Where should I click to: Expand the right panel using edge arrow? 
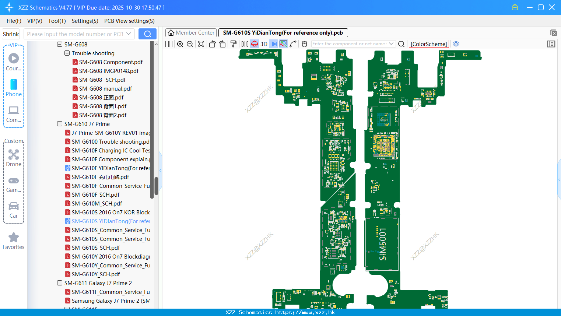coord(559,180)
